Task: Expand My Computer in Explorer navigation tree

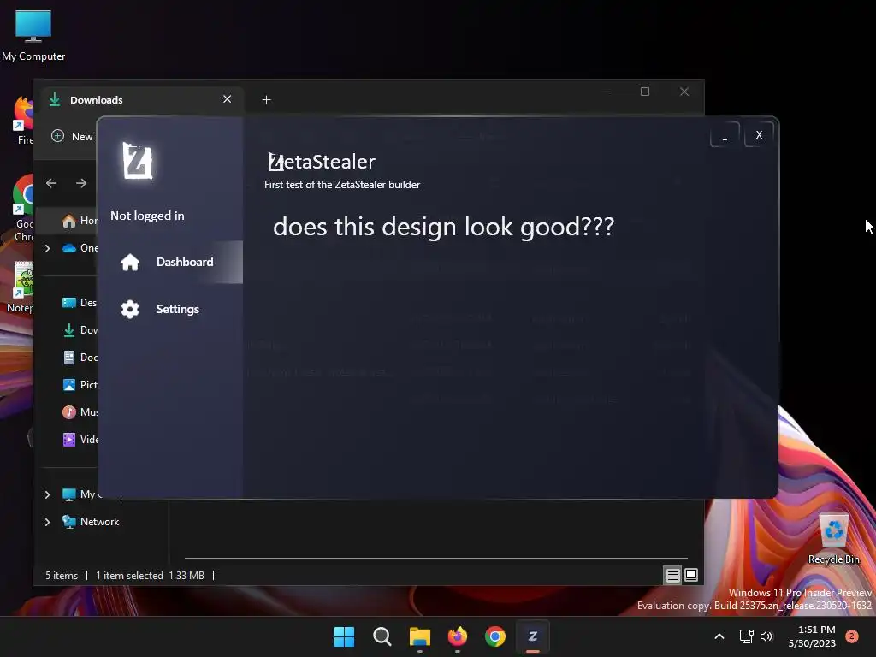Action: click(48, 494)
